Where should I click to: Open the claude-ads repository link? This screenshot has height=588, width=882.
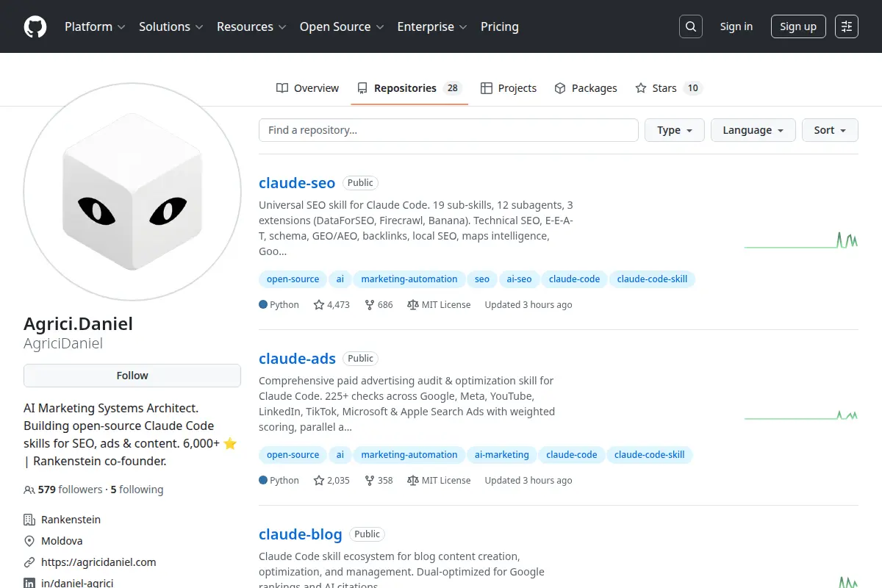(297, 358)
